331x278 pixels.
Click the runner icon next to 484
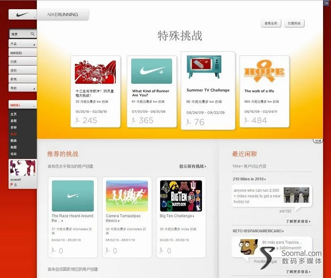(x=246, y=120)
